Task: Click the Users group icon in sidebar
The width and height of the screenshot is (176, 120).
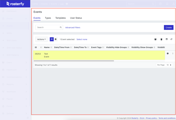Action: coord(3,63)
